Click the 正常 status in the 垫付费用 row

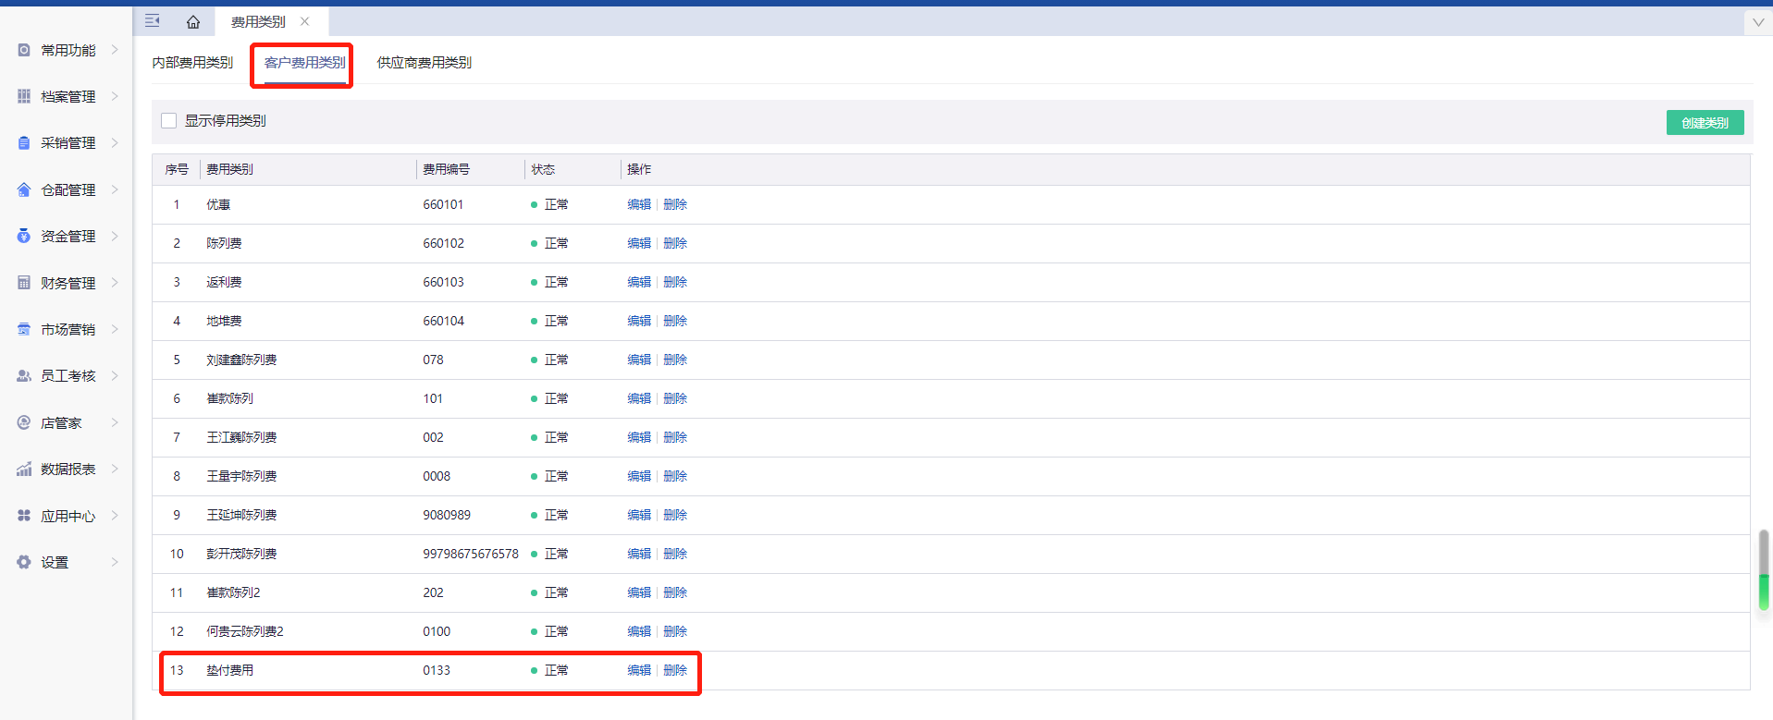556,670
